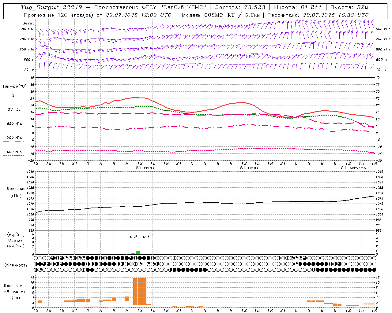
Task: Click the Облачность cloud cover label
Action: (16, 265)
